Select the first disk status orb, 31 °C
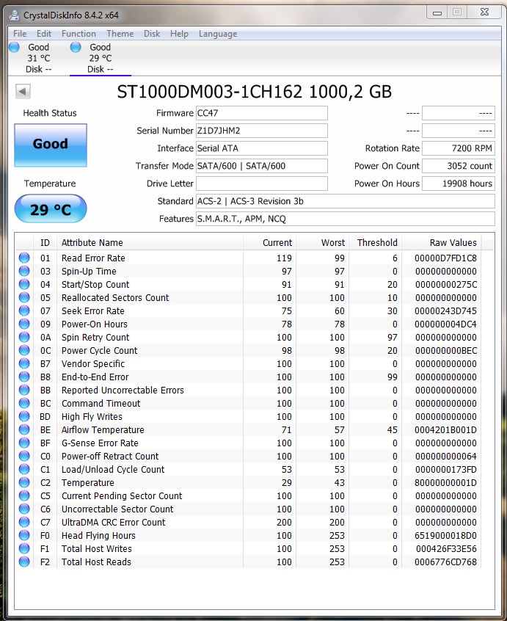The image size is (507, 621). tap(14, 47)
